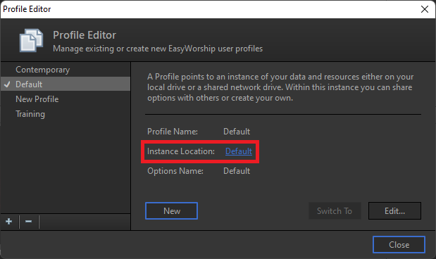Viewport: 436px width, 259px height.
Task: Open the Edit... dialog button
Action: point(394,211)
